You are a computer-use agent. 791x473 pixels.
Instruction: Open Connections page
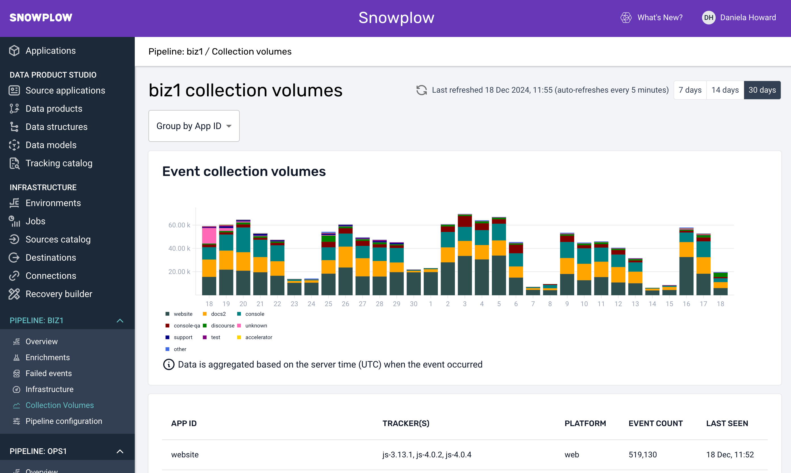click(x=51, y=276)
